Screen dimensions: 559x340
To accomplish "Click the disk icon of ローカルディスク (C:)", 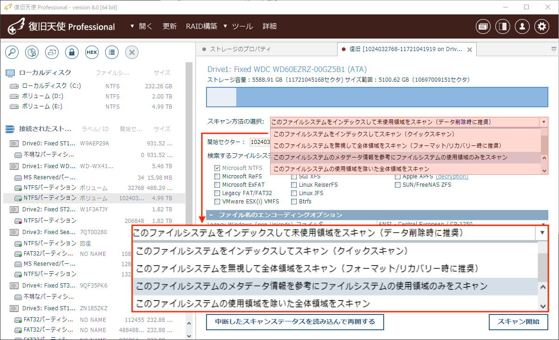I will (x=14, y=86).
